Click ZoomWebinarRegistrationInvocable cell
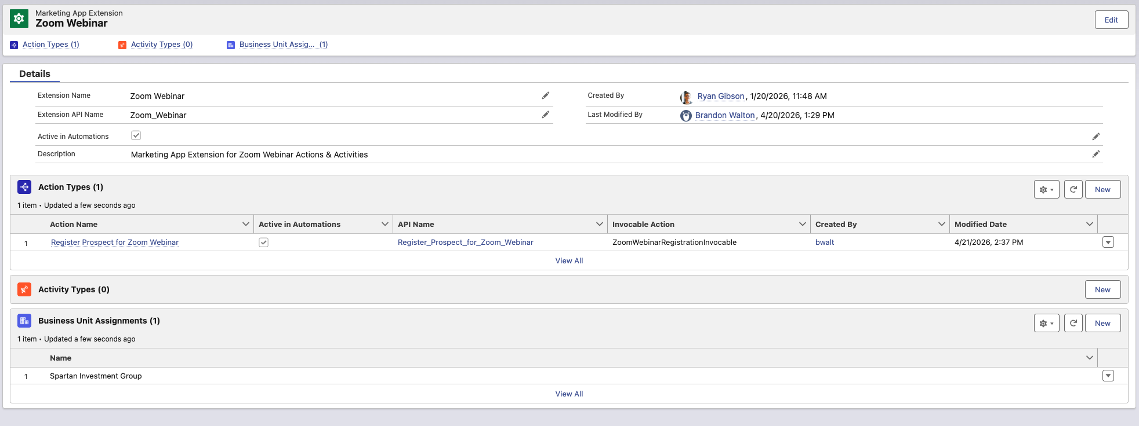Screen dimensions: 1139x426 point(674,243)
